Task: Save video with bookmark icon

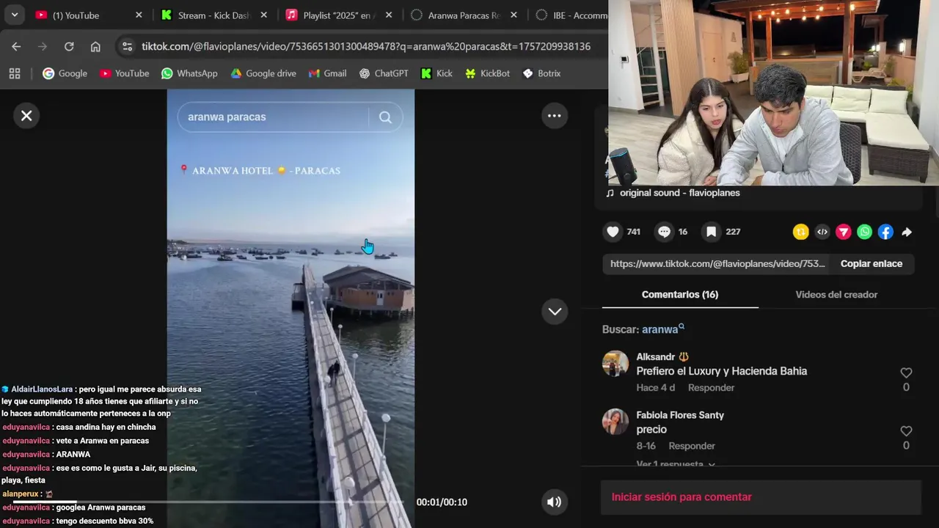Action: coord(711,232)
